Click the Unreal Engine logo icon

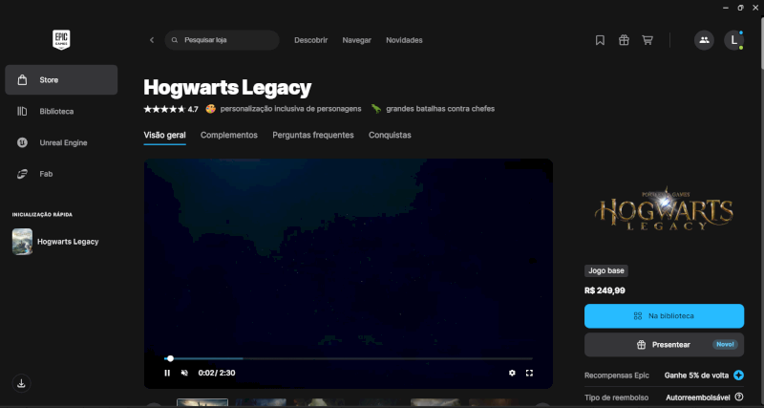(x=22, y=142)
